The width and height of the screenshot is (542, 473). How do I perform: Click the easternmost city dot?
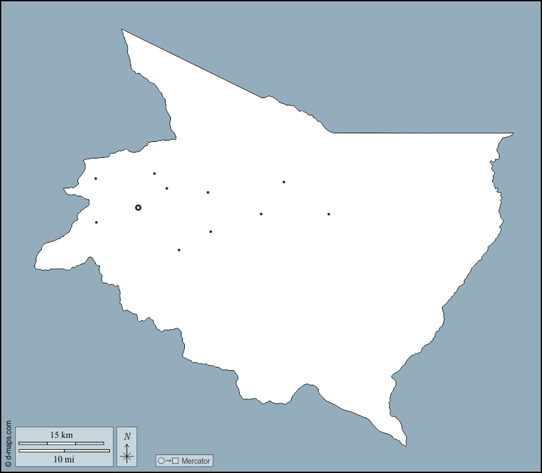point(329,214)
